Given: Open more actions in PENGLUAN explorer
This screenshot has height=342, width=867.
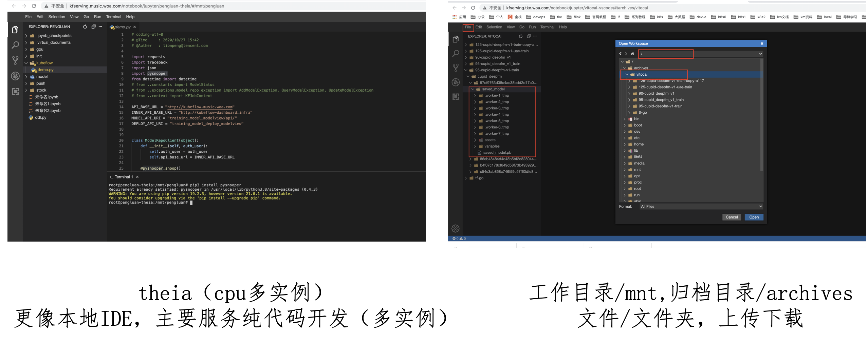Looking at the screenshot, I should point(100,26).
